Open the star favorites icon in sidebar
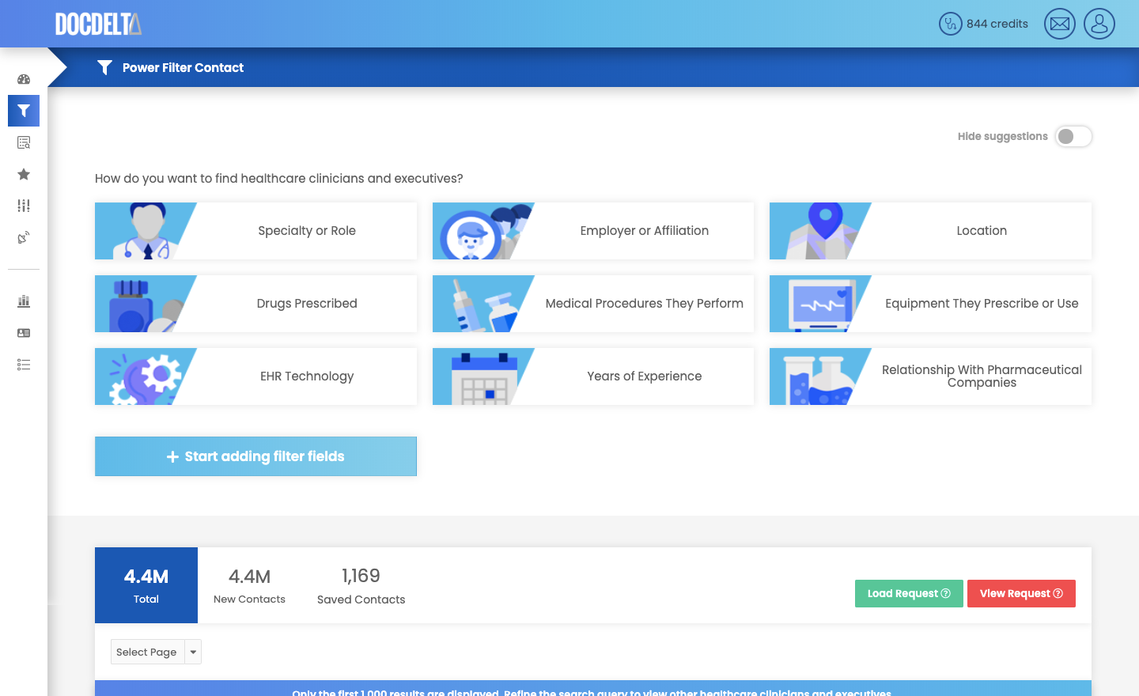 click(24, 174)
